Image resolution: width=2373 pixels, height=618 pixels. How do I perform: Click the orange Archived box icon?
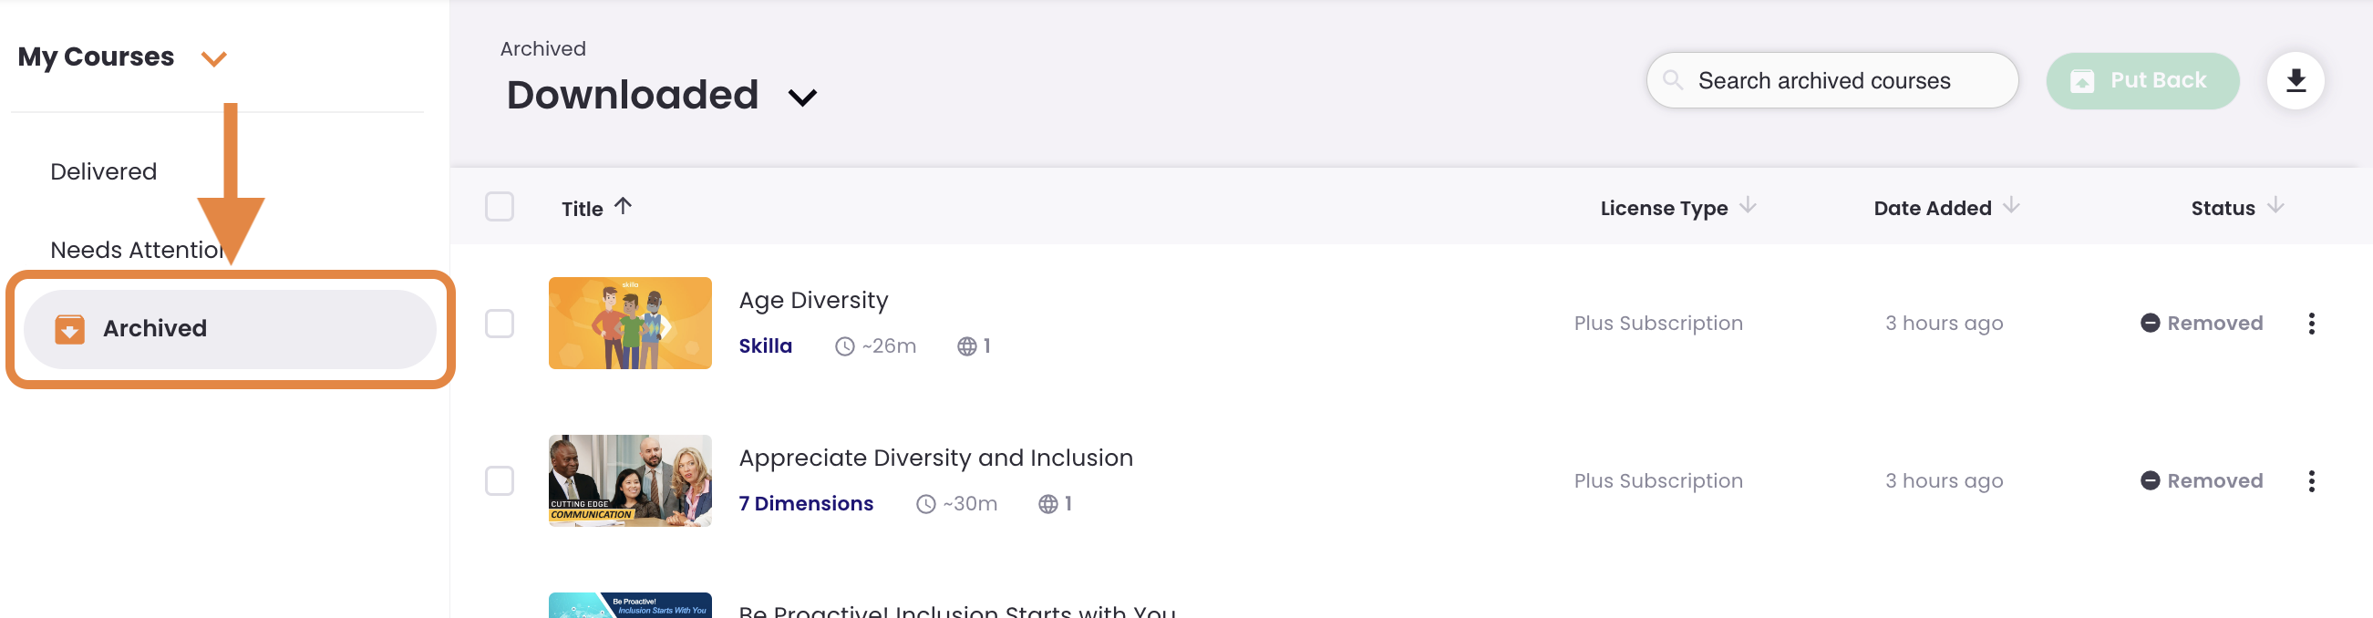point(69,329)
